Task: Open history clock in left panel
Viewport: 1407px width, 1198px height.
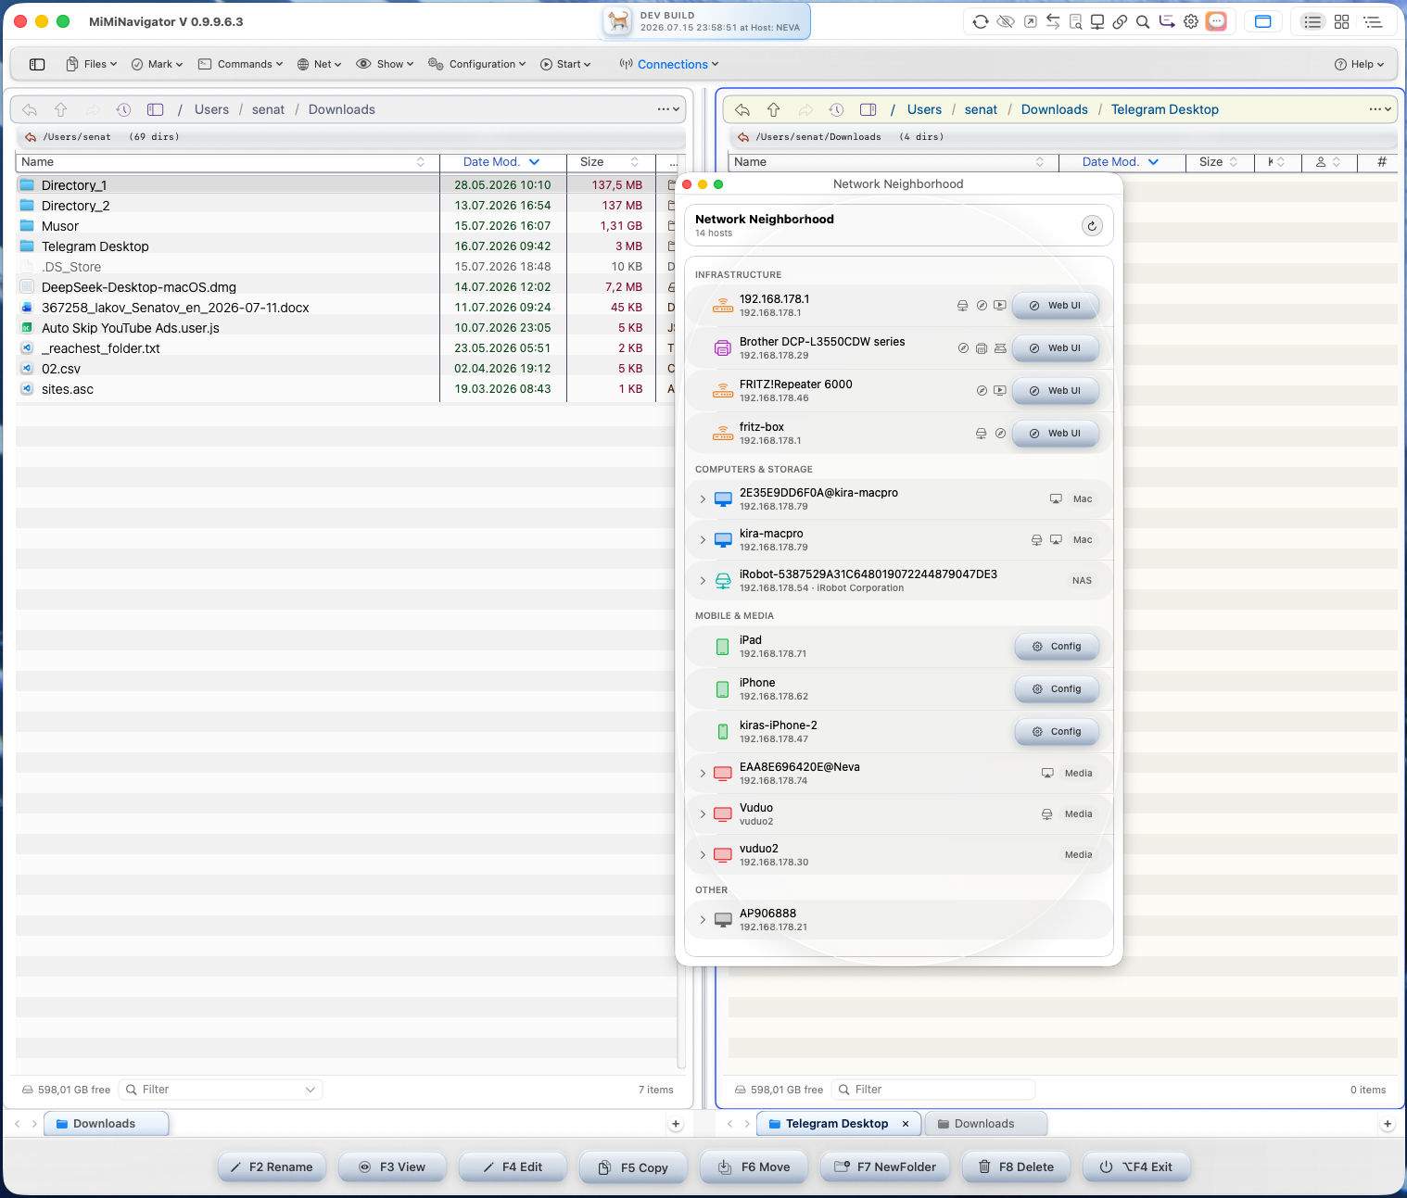Action: point(123,109)
